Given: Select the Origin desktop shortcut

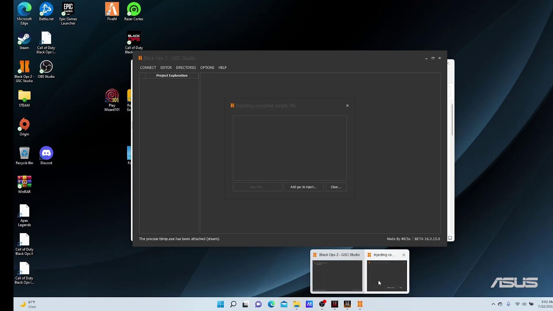Looking at the screenshot, I should [24, 127].
